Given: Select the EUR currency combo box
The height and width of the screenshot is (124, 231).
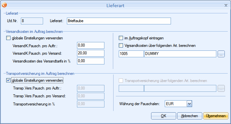Looking at the screenshot, I should click(178, 104).
